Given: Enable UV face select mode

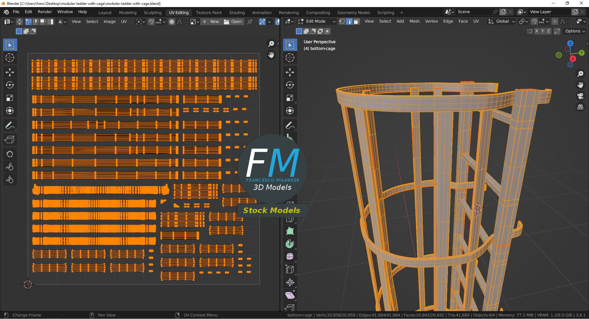Looking at the screenshot, I should tap(43, 22).
